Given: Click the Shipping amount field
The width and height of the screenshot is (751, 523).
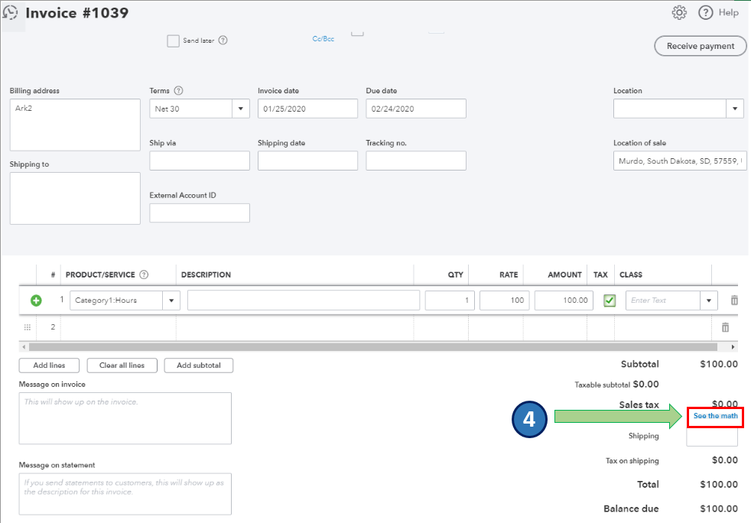Looking at the screenshot, I should 712,437.
